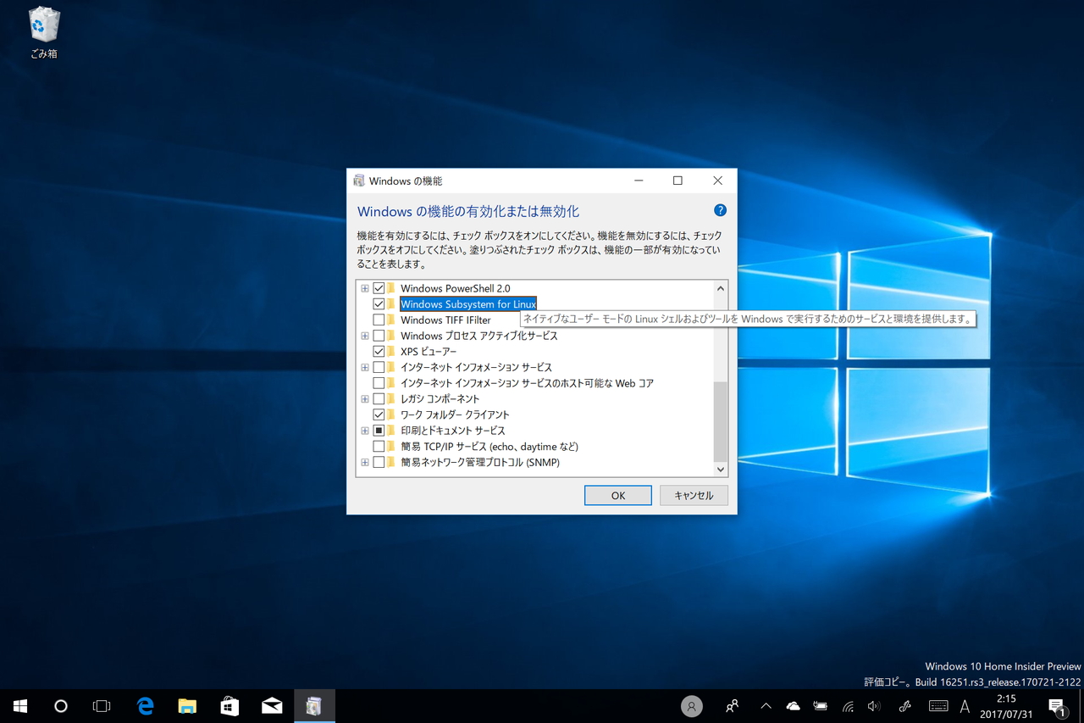Enable Windows TIFF IFilter
Screen dimensions: 1084x723
coord(379,320)
